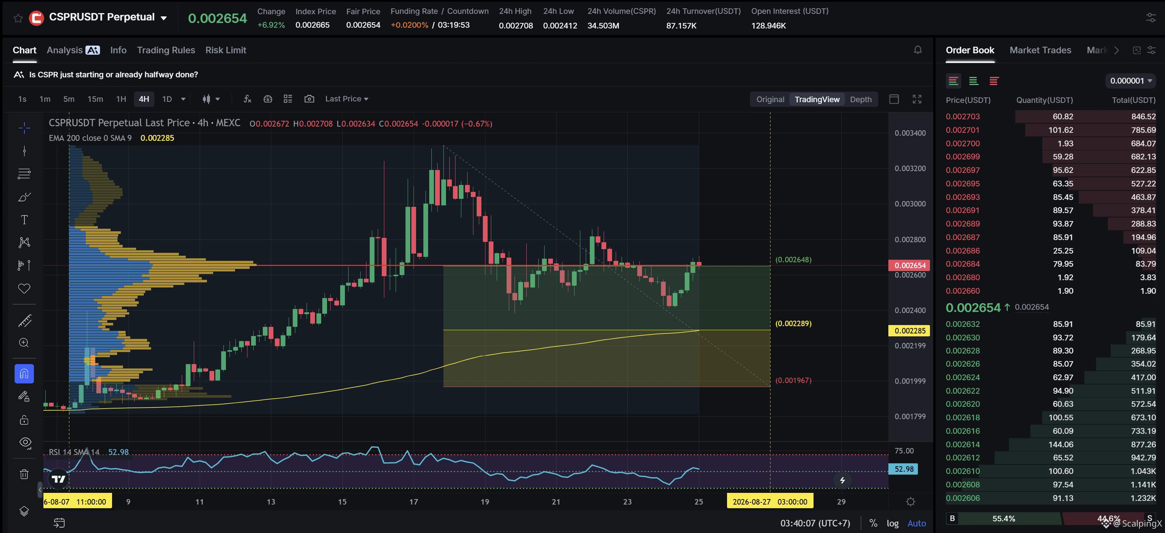
Task: Toggle Auto scale mode
Action: 917,523
